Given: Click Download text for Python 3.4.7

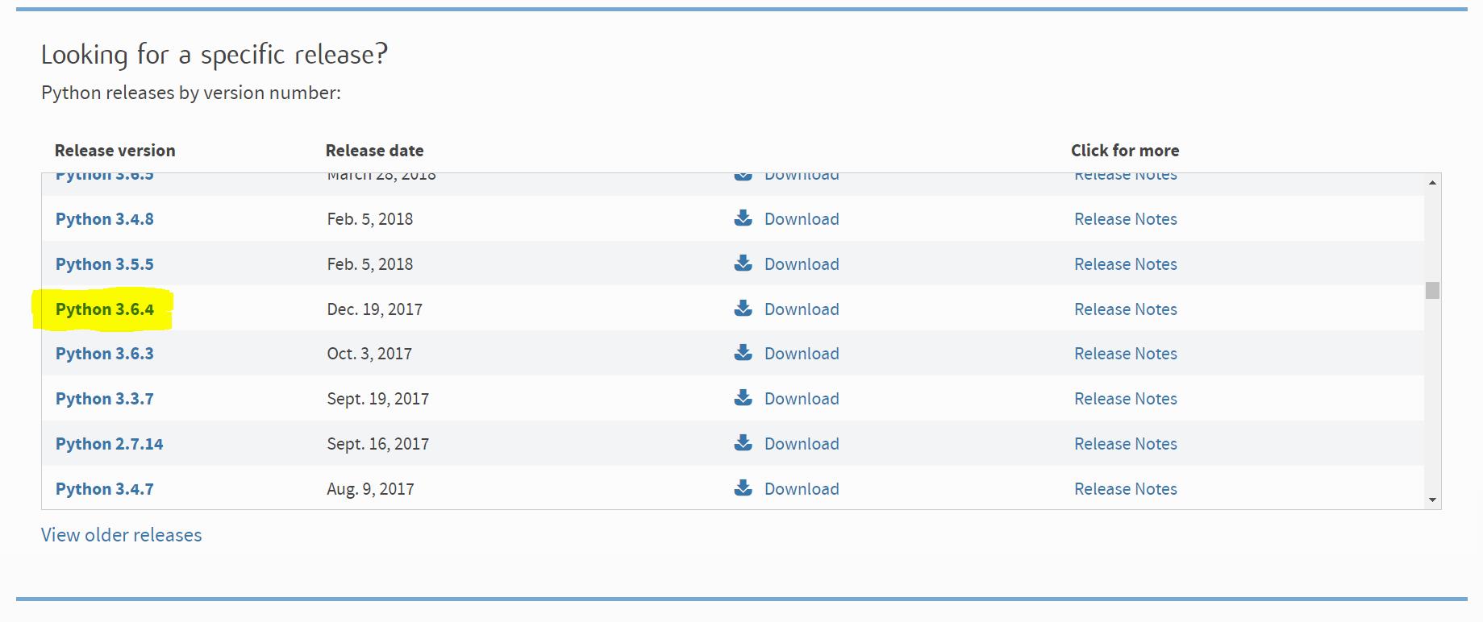Looking at the screenshot, I should pos(802,489).
